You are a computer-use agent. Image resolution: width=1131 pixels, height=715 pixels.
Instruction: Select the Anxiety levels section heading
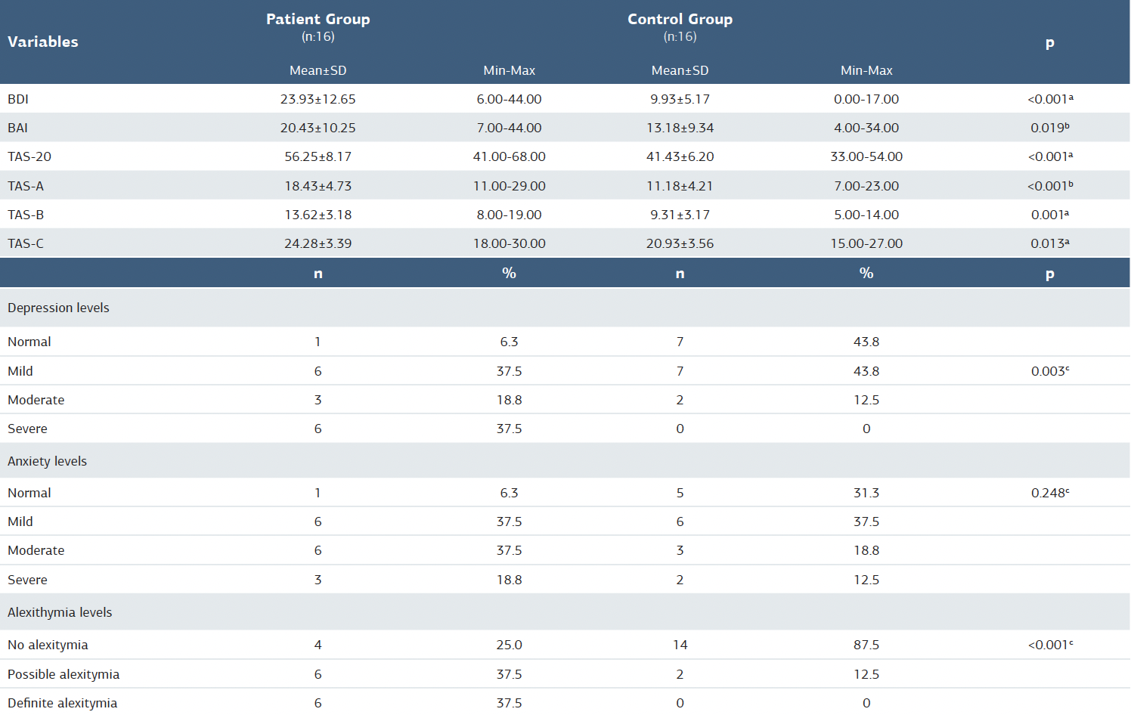point(47,461)
